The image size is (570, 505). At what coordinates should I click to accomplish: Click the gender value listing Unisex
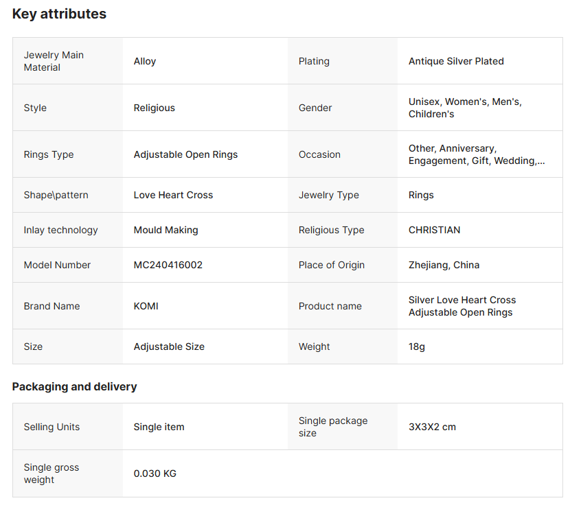click(x=465, y=108)
